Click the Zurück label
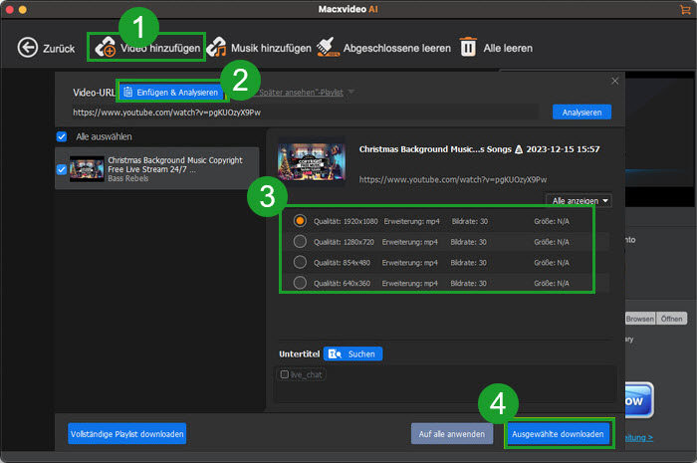This screenshot has height=463, width=697. point(59,49)
